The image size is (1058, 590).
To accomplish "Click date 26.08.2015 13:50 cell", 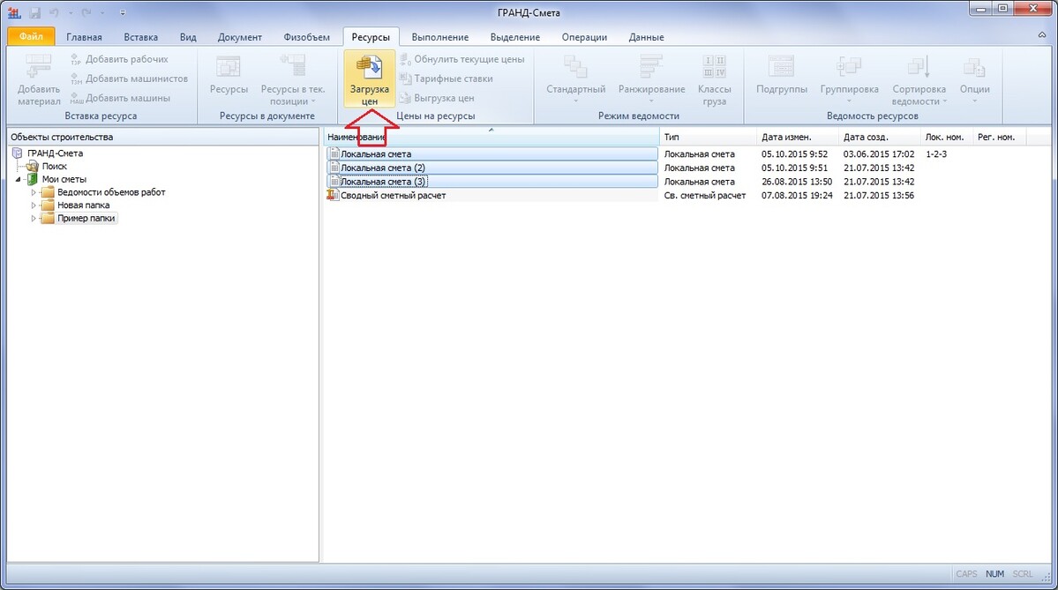I will pos(797,182).
